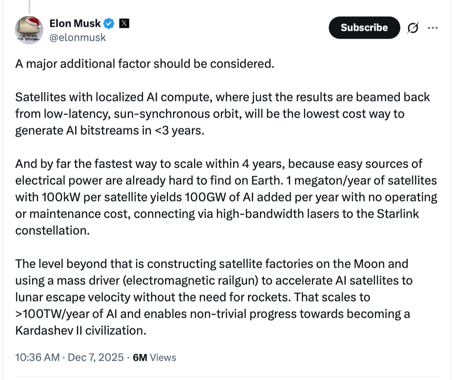The height and width of the screenshot is (380, 453).
Task: Click the Views label
Action: (x=163, y=358)
